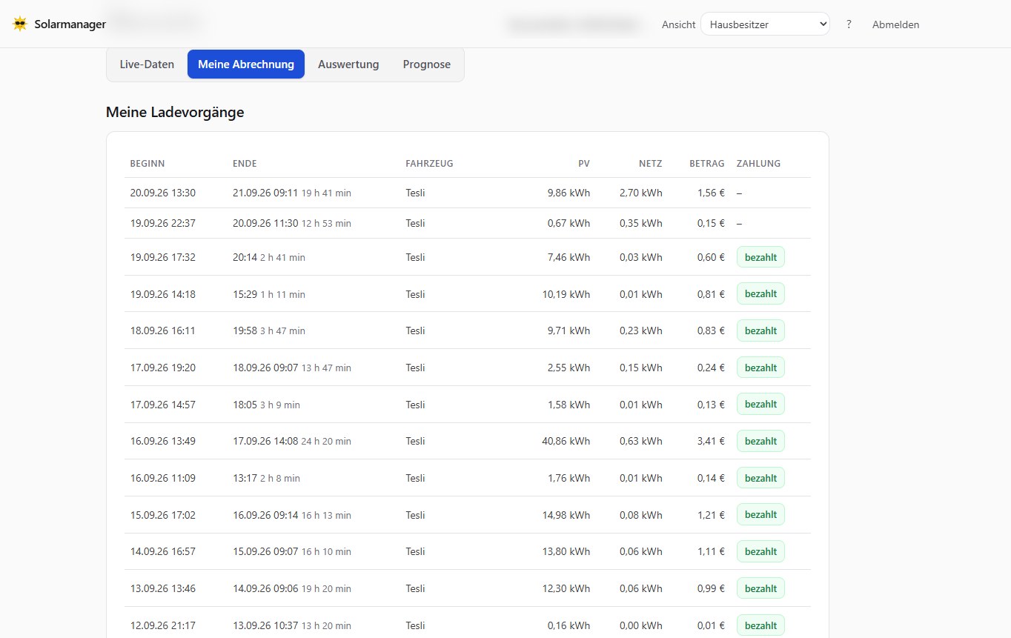Click the 0,99 € amount
1011x638 pixels.
click(x=711, y=588)
